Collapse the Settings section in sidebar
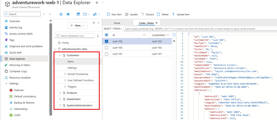The width and height of the screenshot is (277, 120). click(x=6, y=84)
